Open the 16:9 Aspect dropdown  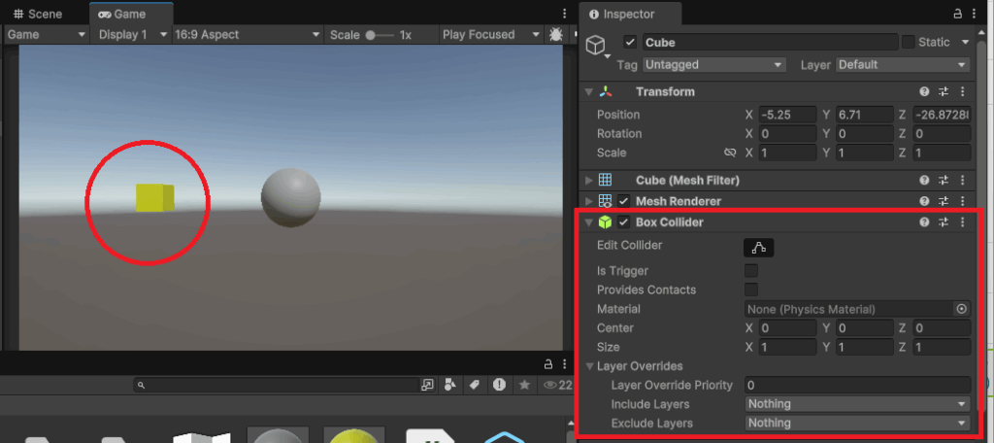pyautogui.click(x=248, y=35)
